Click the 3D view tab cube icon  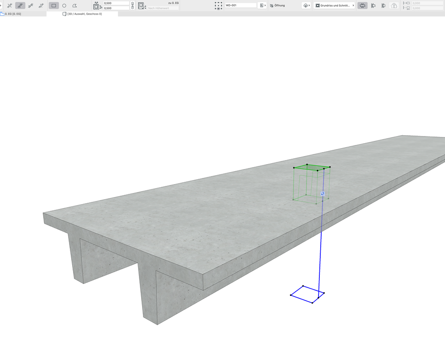tap(65, 14)
